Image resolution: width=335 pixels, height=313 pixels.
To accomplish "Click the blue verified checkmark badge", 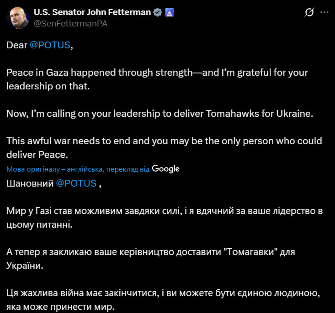I will click(158, 12).
